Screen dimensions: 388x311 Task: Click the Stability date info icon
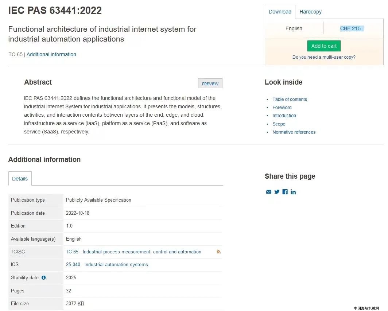pyautogui.click(x=43, y=277)
